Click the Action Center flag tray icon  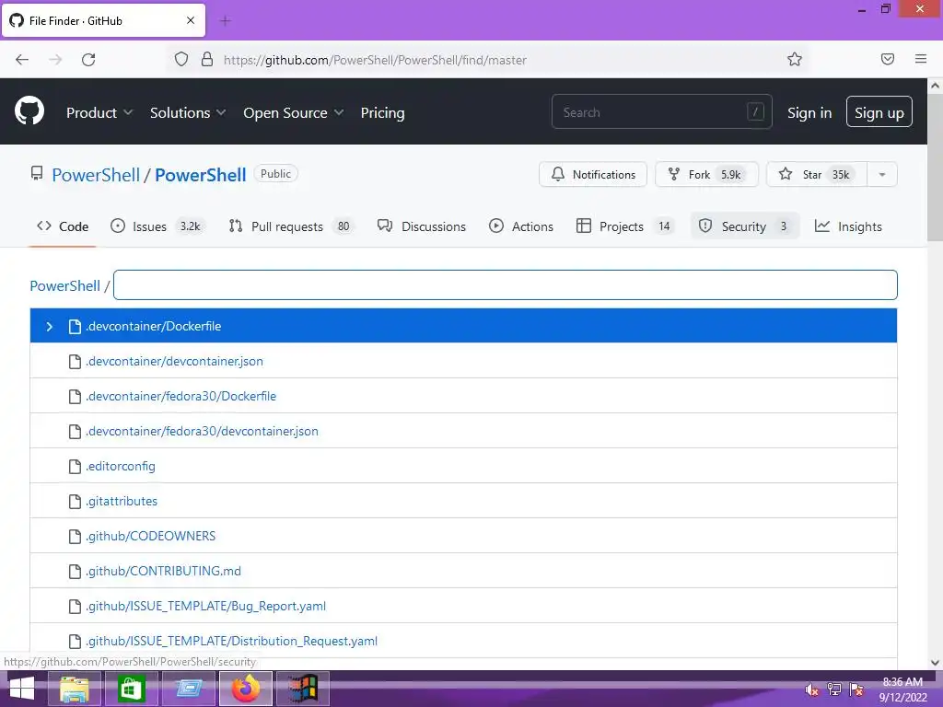click(856, 690)
